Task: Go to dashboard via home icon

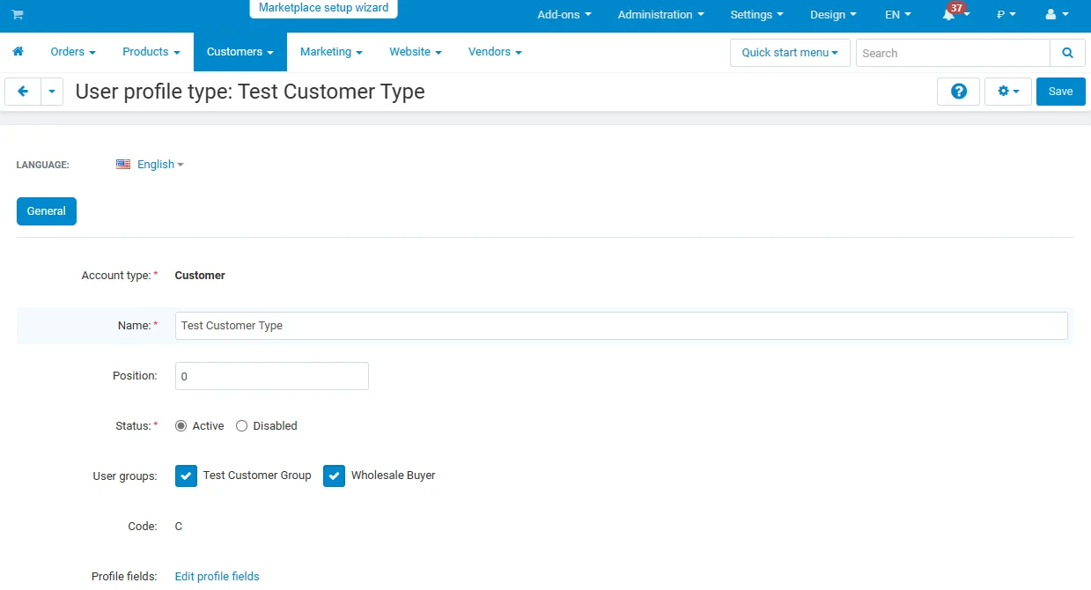Action: click(x=18, y=52)
